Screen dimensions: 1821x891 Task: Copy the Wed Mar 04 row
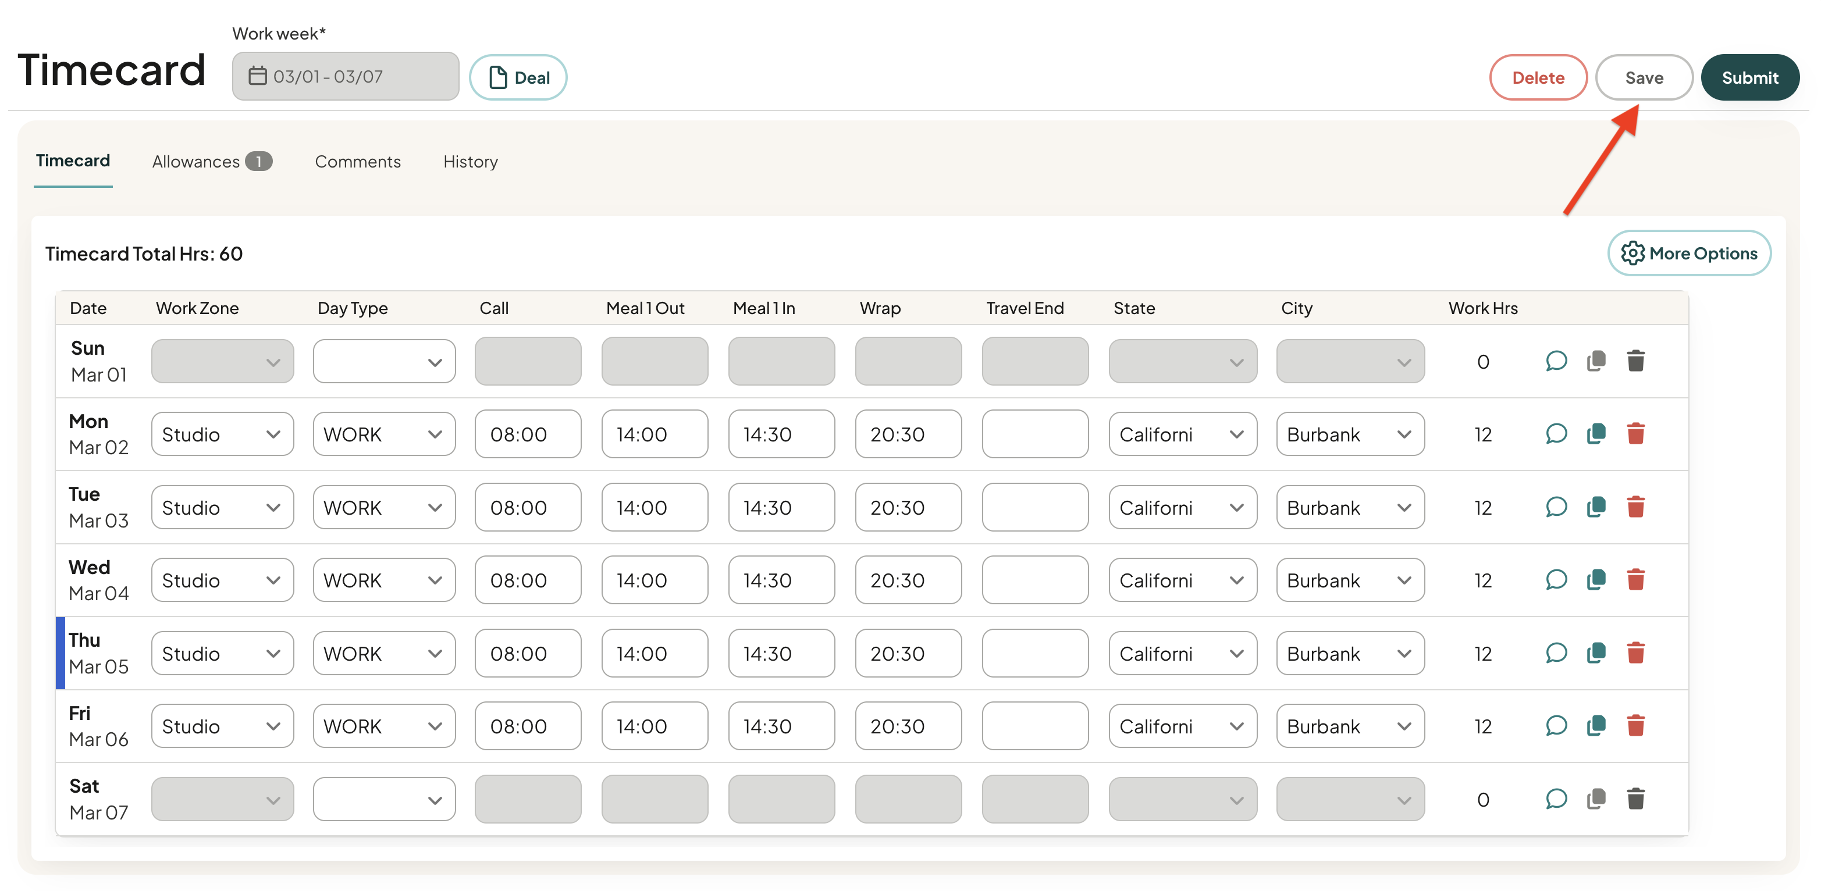coord(1596,580)
